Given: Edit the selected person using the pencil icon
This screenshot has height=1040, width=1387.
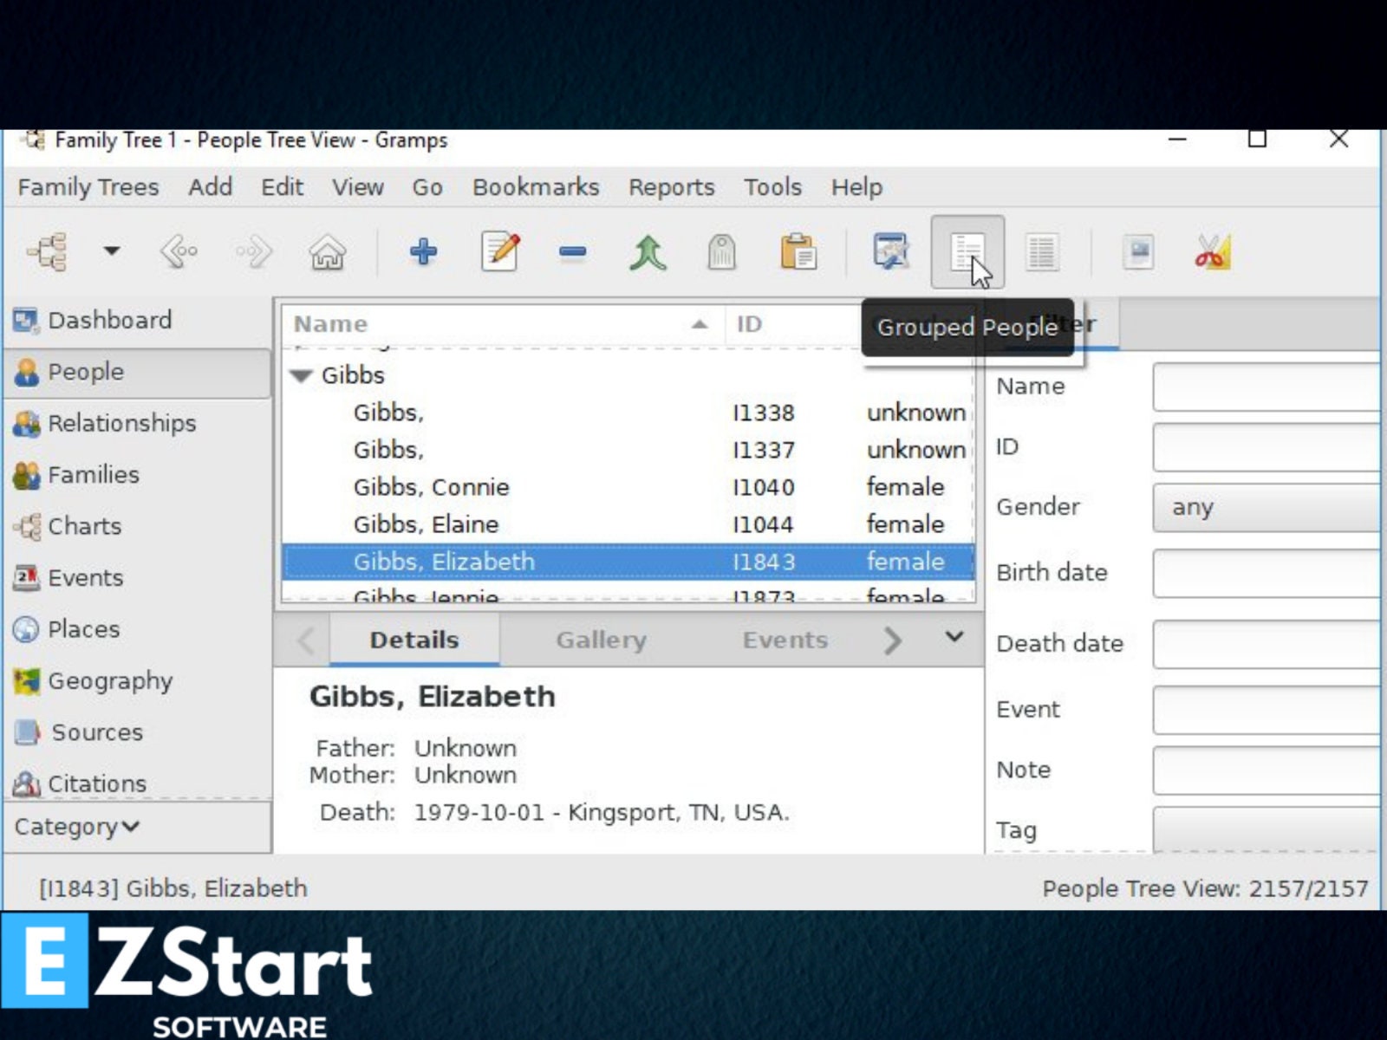Looking at the screenshot, I should click(x=500, y=252).
